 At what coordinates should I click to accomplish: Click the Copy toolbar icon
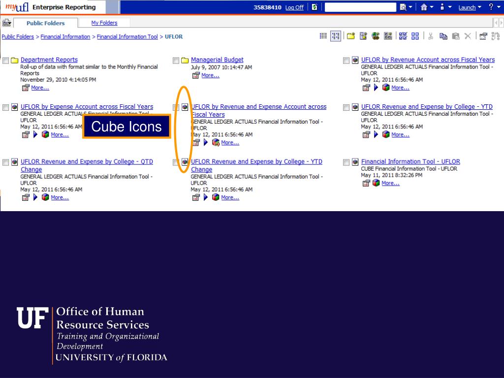click(x=443, y=36)
